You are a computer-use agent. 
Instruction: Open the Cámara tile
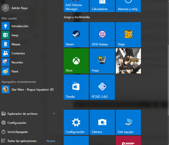pos(102,122)
